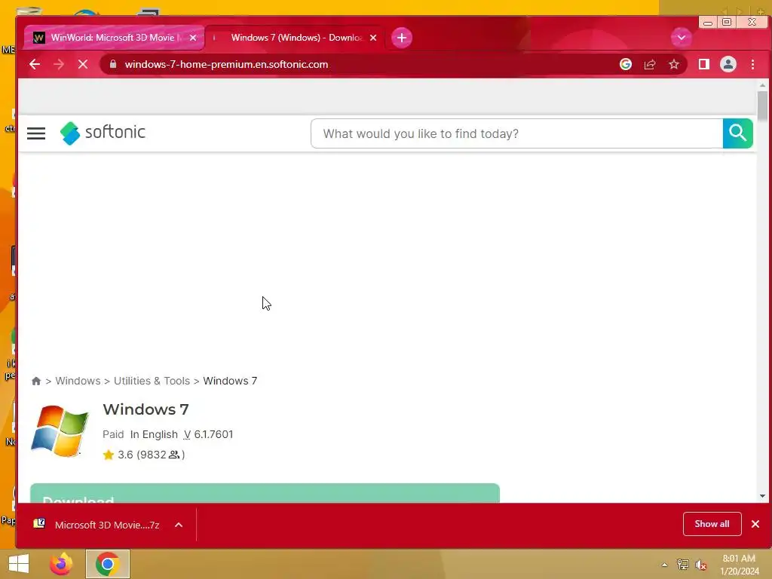Bookmark this page with the star icon

[x=673, y=65]
